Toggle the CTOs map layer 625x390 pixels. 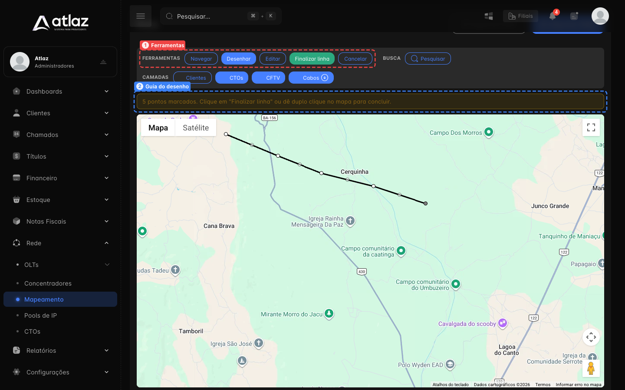[232, 78]
